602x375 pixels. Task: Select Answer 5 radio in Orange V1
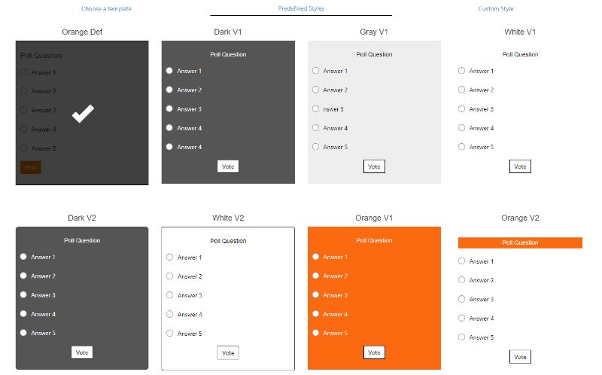click(315, 333)
